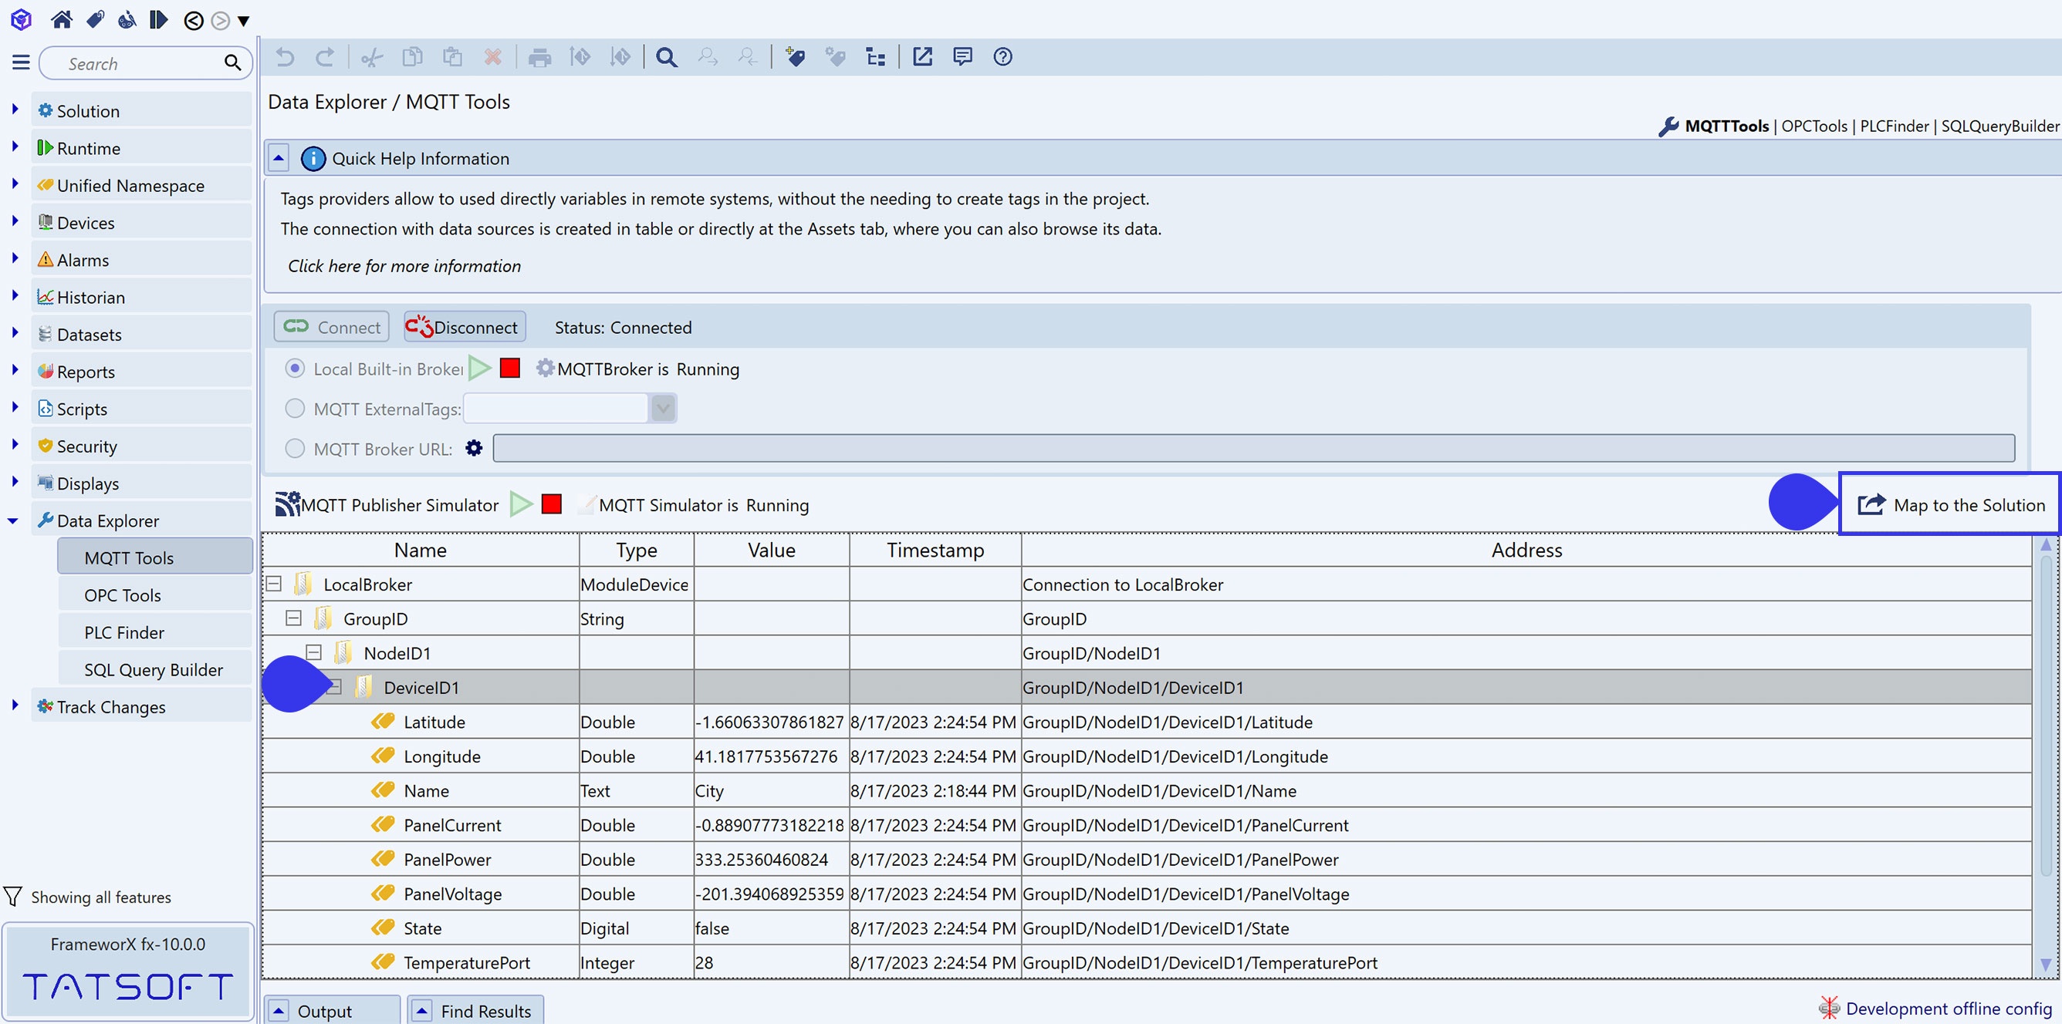2062x1024 pixels.
Task: Open broker URL settings gear icon
Action: pyautogui.click(x=474, y=448)
